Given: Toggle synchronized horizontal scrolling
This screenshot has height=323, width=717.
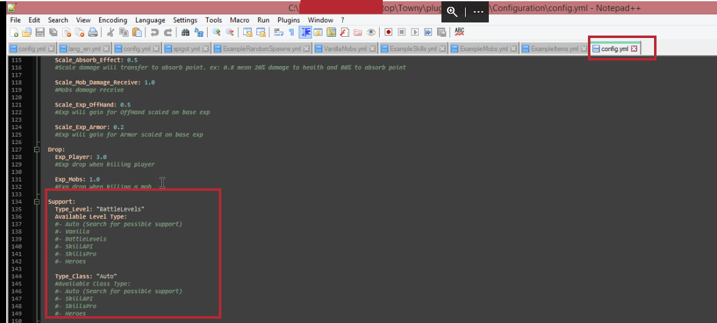Looking at the screenshot, I should [260, 32].
